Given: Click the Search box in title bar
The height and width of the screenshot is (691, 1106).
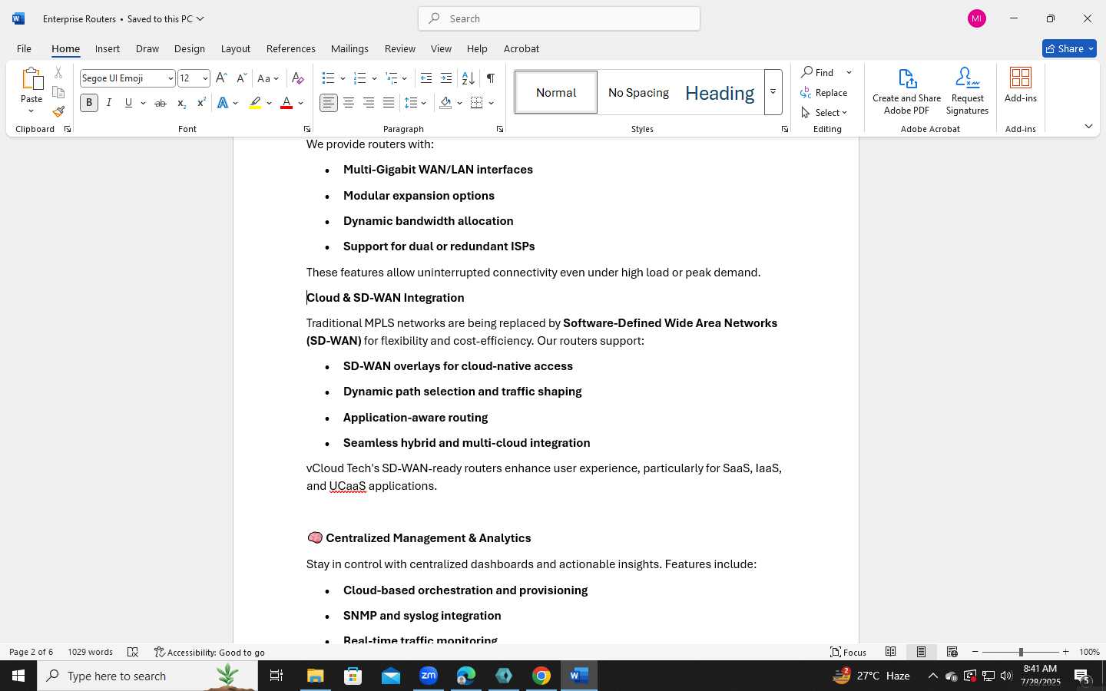Looking at the screenshot, I should point(559,18).
